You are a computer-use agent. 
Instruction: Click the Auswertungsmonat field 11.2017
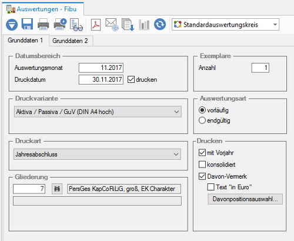click(101, 68)
